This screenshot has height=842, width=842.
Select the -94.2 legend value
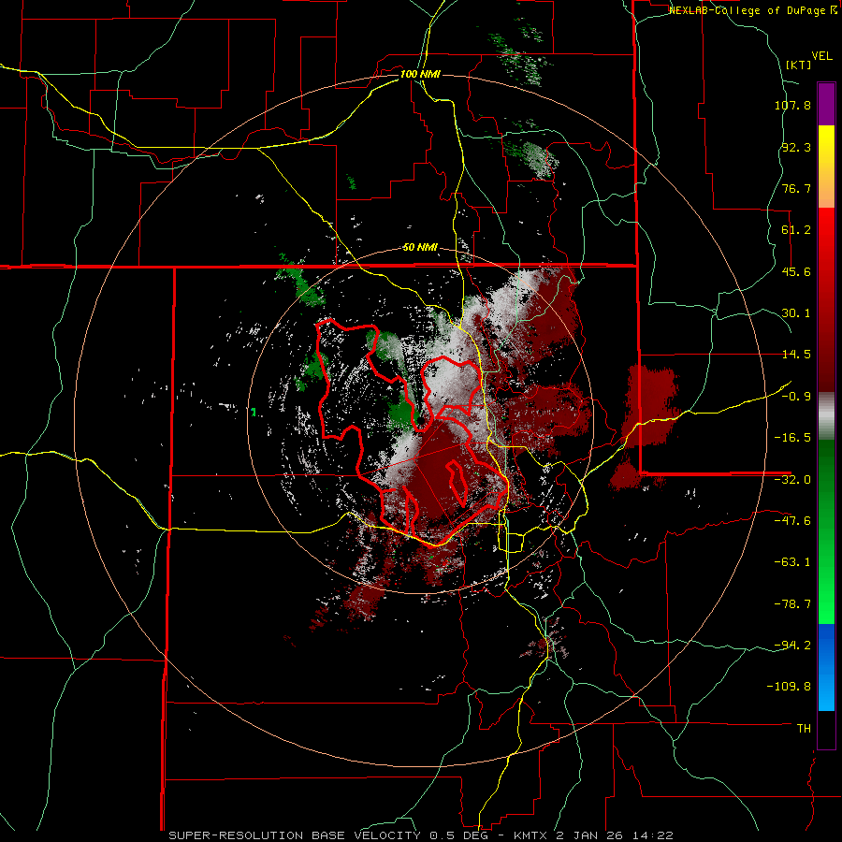click(792, 646)
